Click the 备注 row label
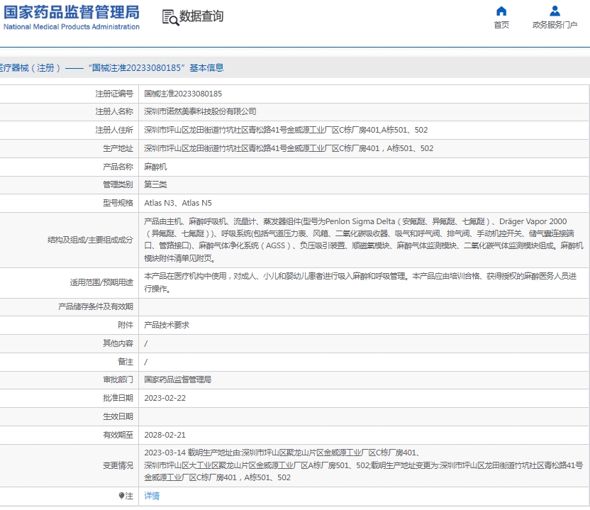This screenshot has height=510, width=590. pos(126,362)
